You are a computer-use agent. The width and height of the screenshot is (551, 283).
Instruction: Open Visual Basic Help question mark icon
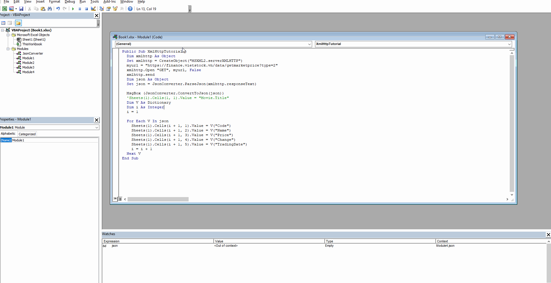[130, 9]
